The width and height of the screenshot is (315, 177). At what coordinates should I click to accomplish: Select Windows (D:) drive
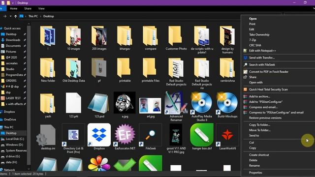[14, 145]
